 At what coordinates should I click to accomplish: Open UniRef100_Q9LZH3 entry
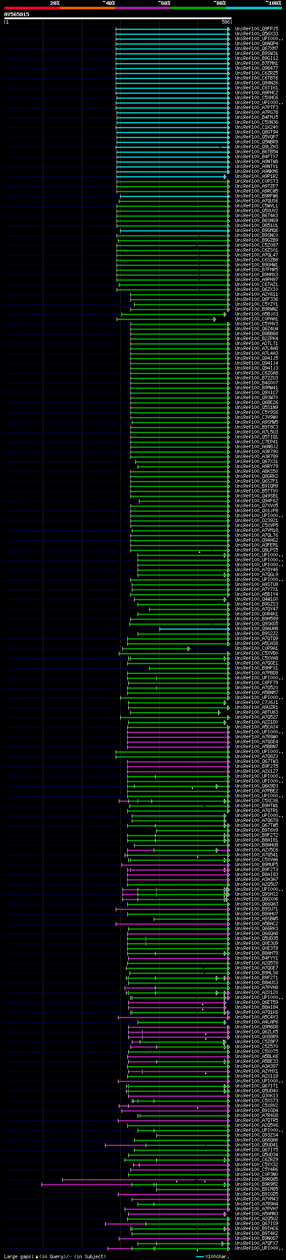257,147
